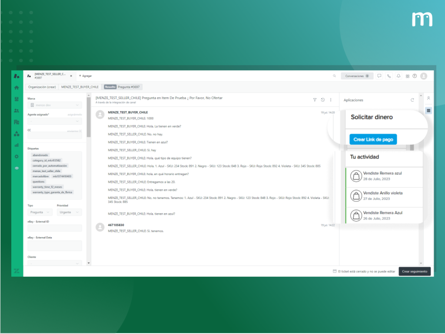This screenshot has height=334, width=445.
Task: Click the search magnifier icon
Action: [x=334, y=76]
